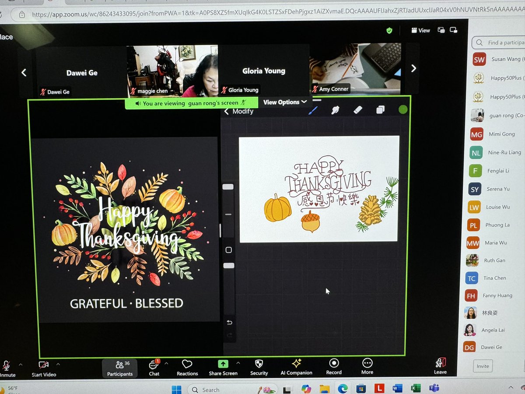The width and height of the screenshot is (525, 394).
Task: Click the Invite button
Action: pyautogui.click(x=483, y=366)
